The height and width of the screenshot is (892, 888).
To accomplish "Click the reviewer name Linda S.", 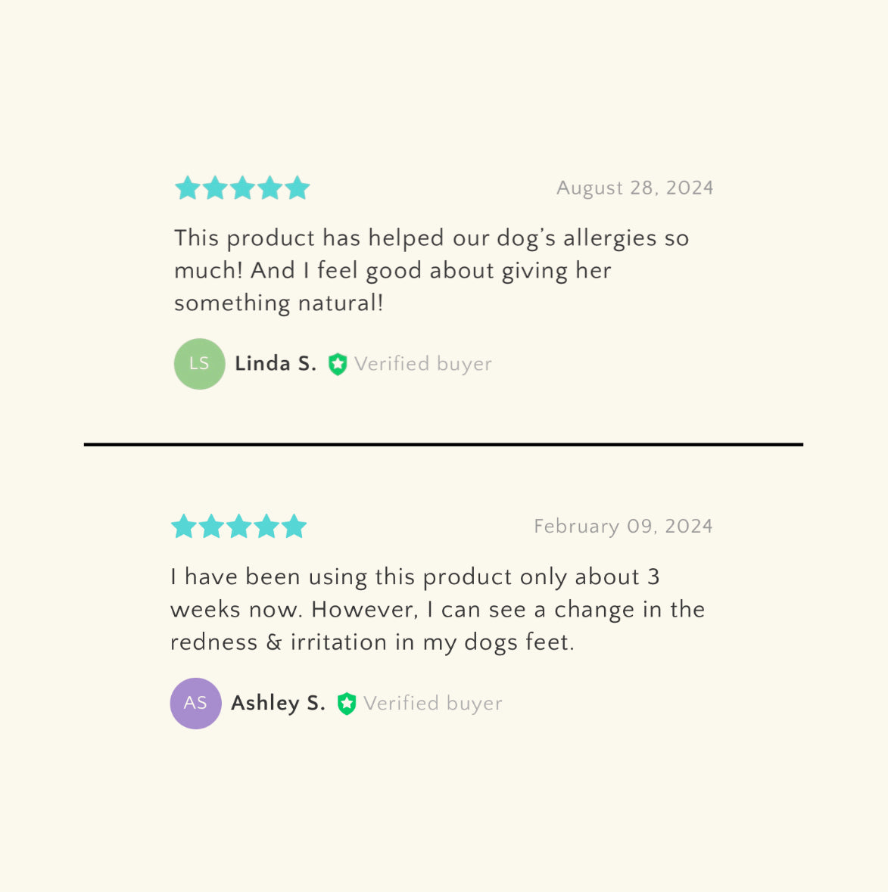I will (x=276, y=364).
